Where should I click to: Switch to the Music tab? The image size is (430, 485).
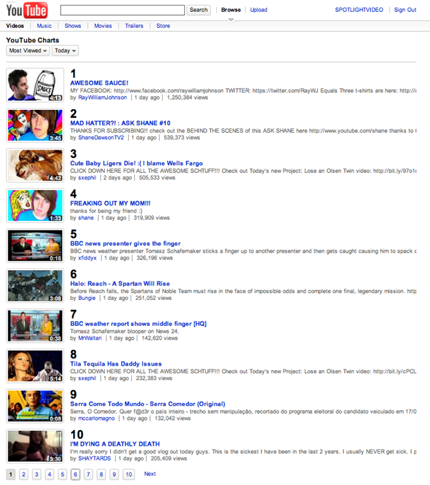pos(44,26)
